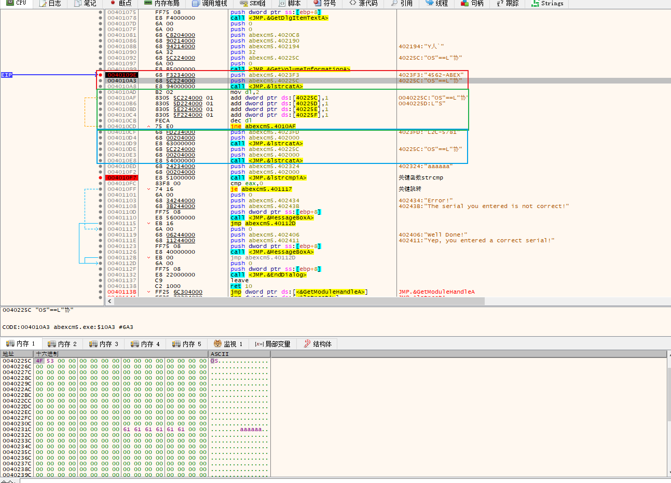
Task: Select the call GetDlgItemTextA instruction
Action: (279, 18)
